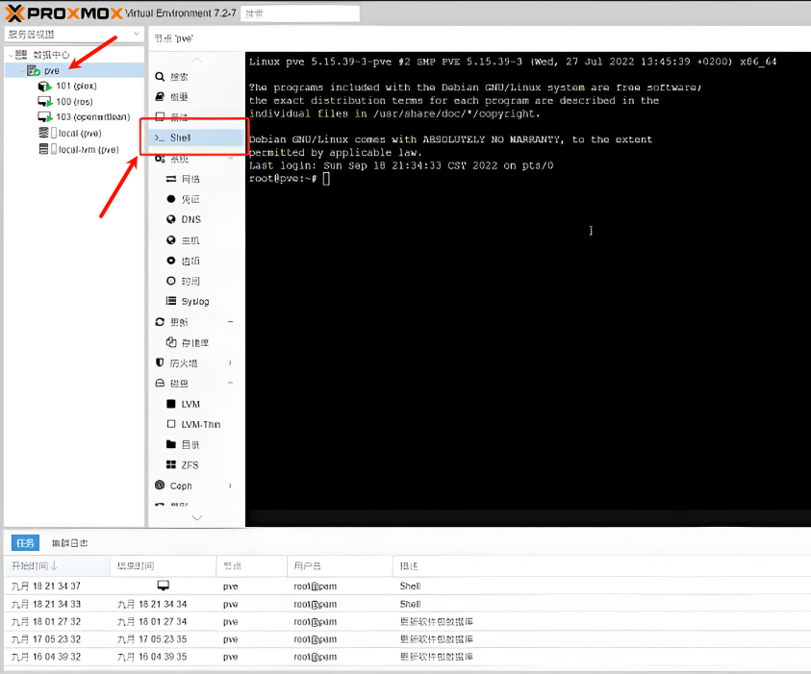Switch to the Cluster log tab
This screenshot has width=811, height=674.
pyautogui.click(x=70, y=543)
